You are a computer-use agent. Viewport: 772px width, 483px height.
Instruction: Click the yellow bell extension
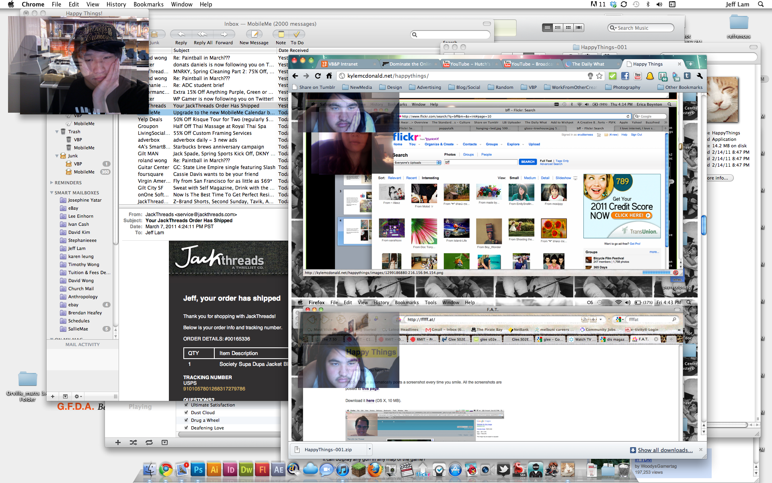click(650, 76)
